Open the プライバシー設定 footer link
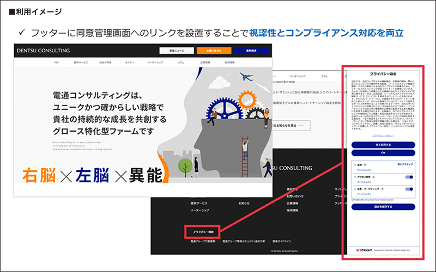 [203, 232]
